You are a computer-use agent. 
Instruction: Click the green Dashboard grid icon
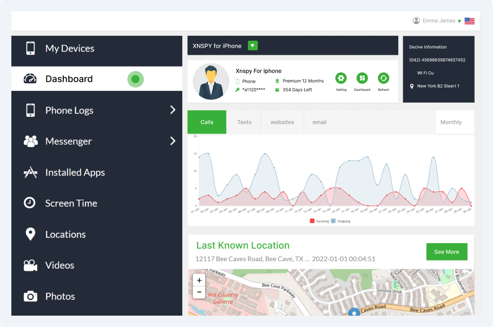[x=362, y=78]
